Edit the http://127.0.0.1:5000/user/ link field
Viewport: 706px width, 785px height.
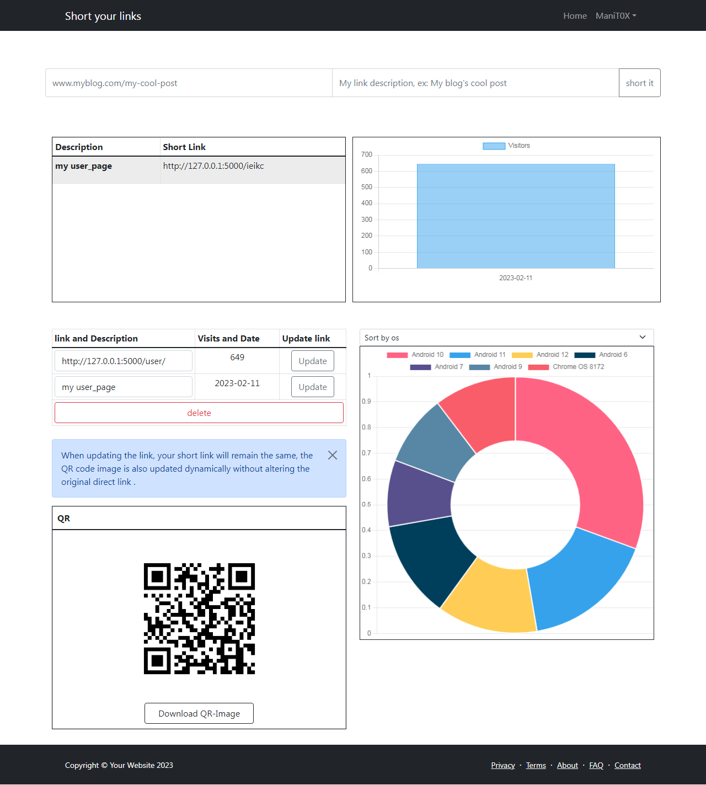click(124, 361)
